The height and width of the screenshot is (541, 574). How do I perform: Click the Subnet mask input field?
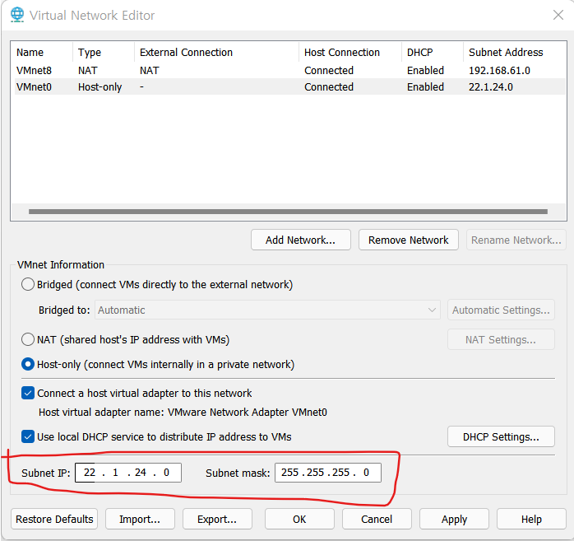tap(328, 473)
